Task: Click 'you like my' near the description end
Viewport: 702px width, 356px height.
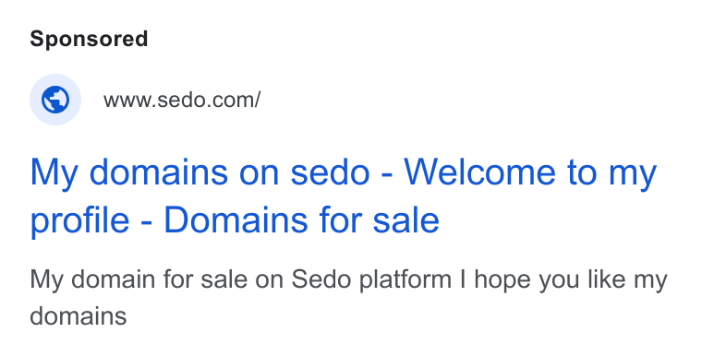Action: click(602, 279)
